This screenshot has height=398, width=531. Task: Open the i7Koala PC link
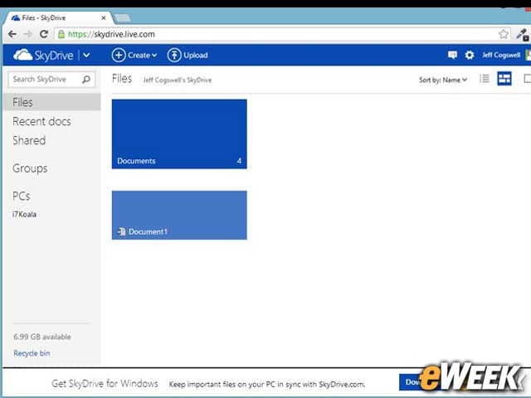24,214
